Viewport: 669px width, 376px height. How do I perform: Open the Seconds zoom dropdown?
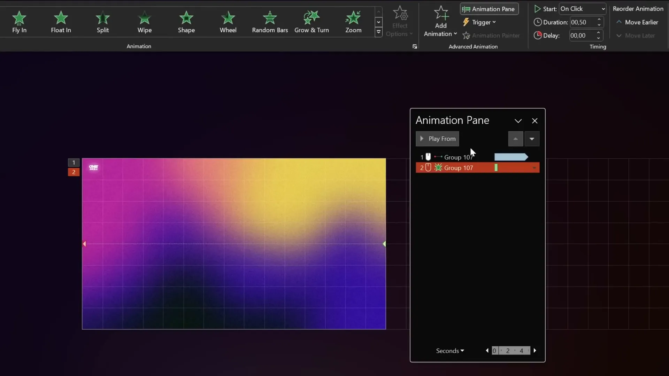pos(450,351)
